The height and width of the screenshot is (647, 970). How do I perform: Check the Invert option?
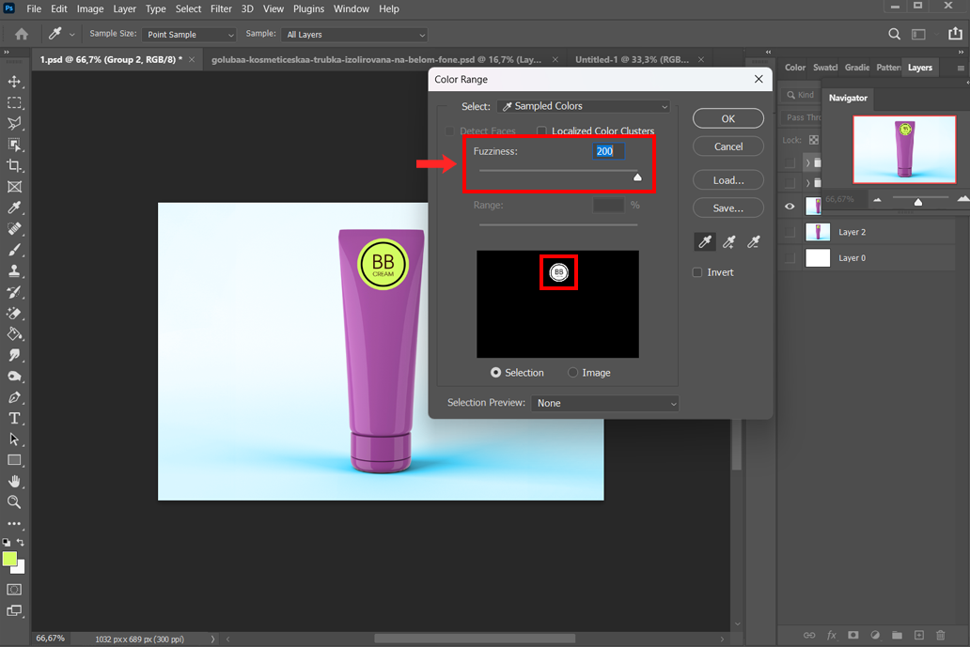697,272
